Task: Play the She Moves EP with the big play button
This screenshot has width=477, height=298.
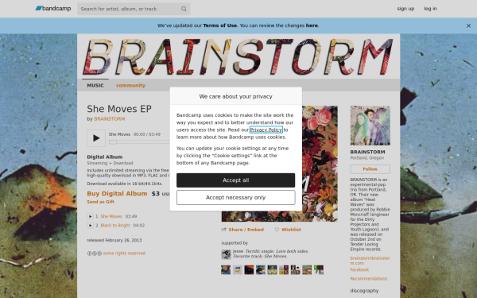Action: click(x=96, y=138)
